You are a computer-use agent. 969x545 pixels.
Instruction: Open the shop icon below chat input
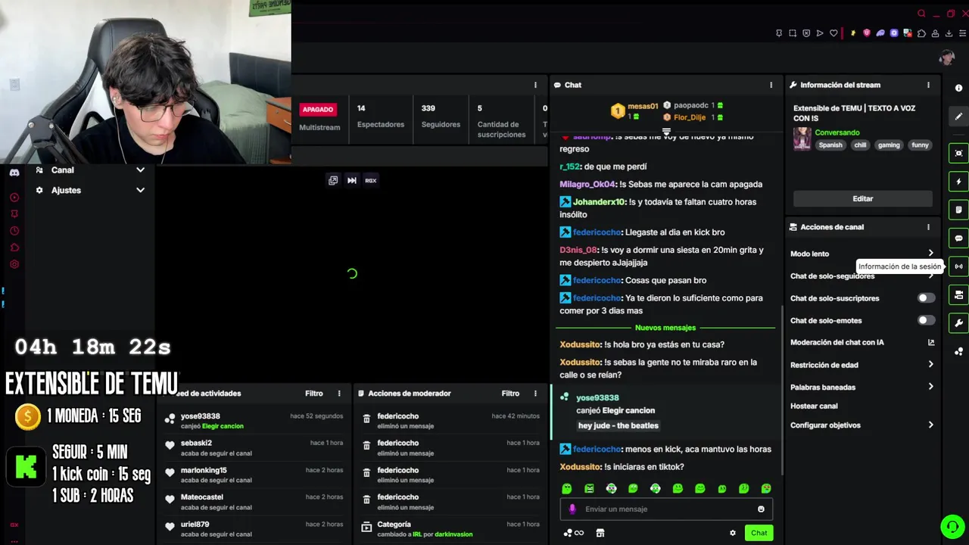point(600,533)
